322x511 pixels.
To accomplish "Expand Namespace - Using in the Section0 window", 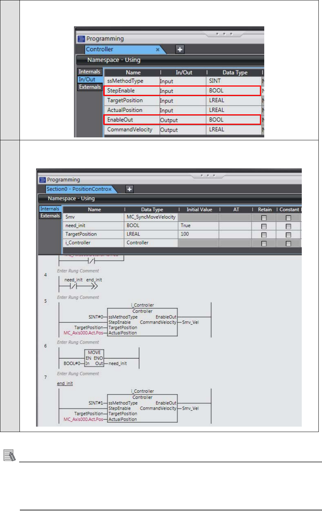I will 71,198.
